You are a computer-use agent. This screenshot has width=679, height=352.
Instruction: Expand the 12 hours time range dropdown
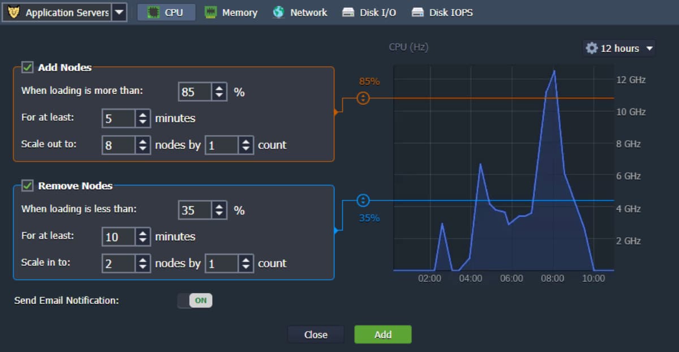click(649, 49)
